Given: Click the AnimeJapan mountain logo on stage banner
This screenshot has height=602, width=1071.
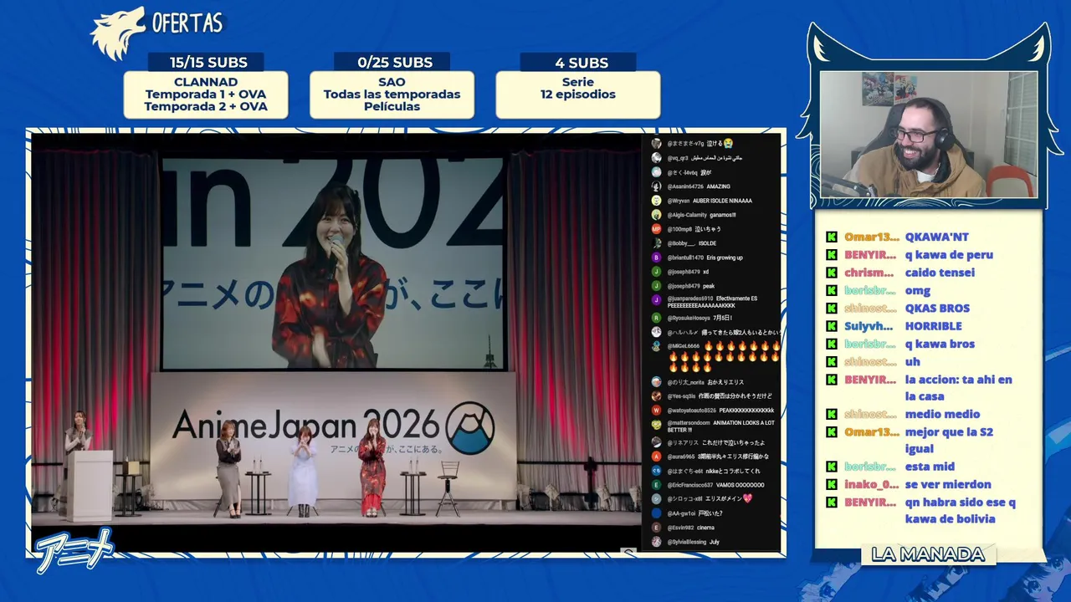Looking at the screenshot, I should [469, 428].
